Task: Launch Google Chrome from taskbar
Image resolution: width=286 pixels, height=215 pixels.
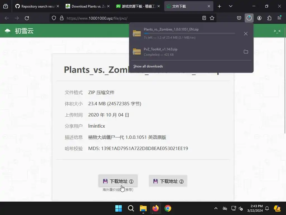Action: click(x=168, y=208)
